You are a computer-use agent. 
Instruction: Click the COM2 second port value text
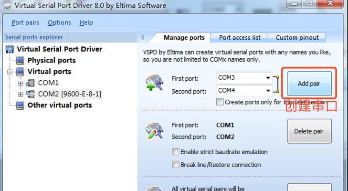[225, 137]
